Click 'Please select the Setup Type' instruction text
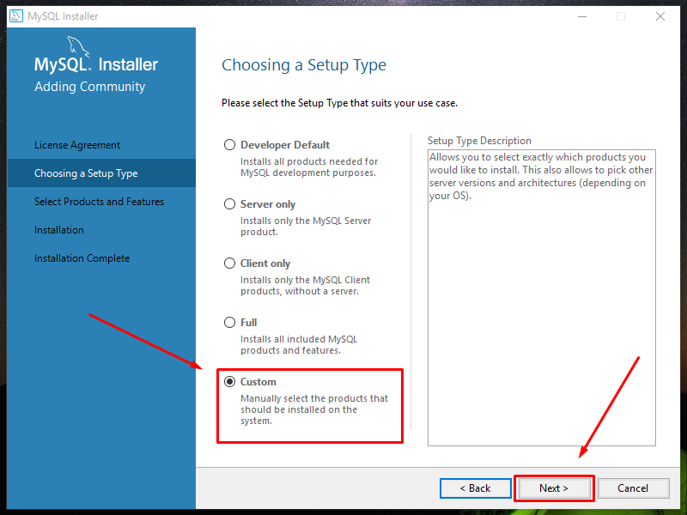This screenshot has width=687, height=515. pos(339,103)
